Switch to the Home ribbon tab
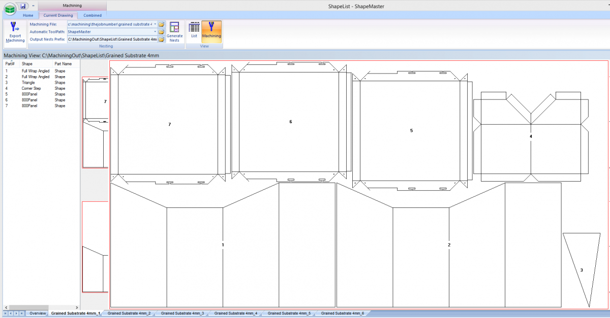Image resolution: width=610 pixels, height=318 pixels. click(28, 15)
